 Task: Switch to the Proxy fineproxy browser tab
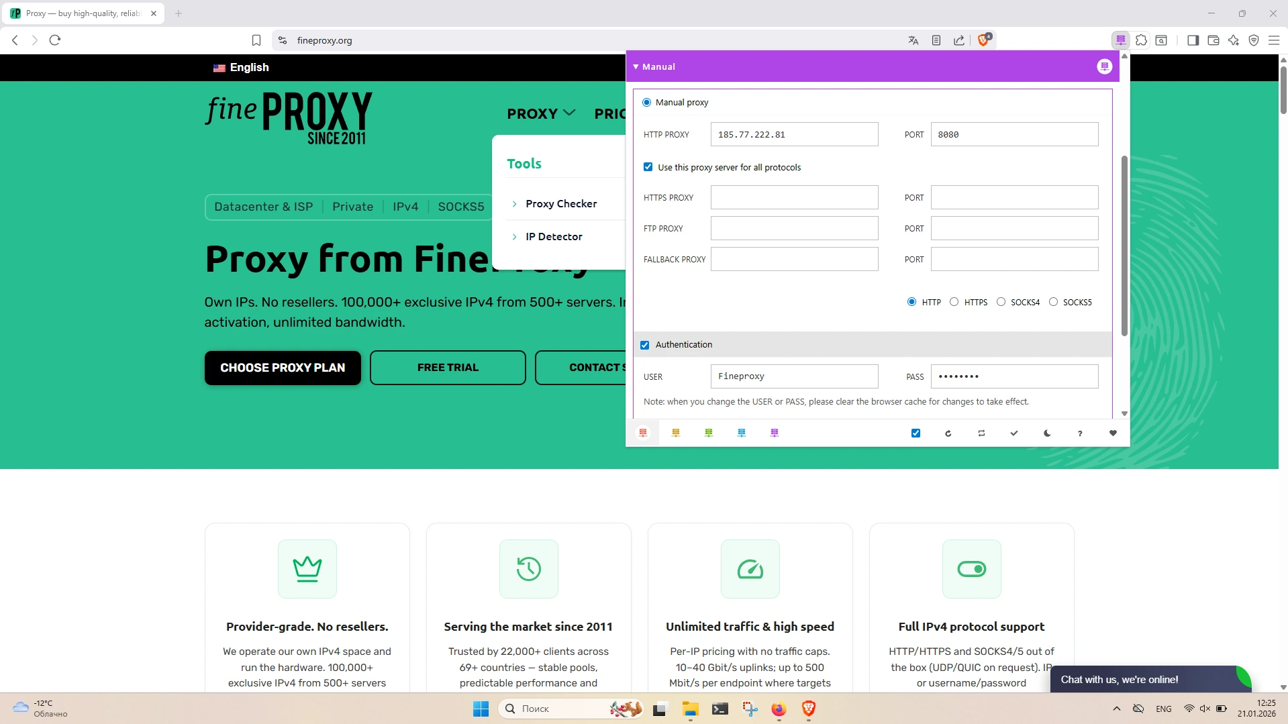[x=84, y=13]
